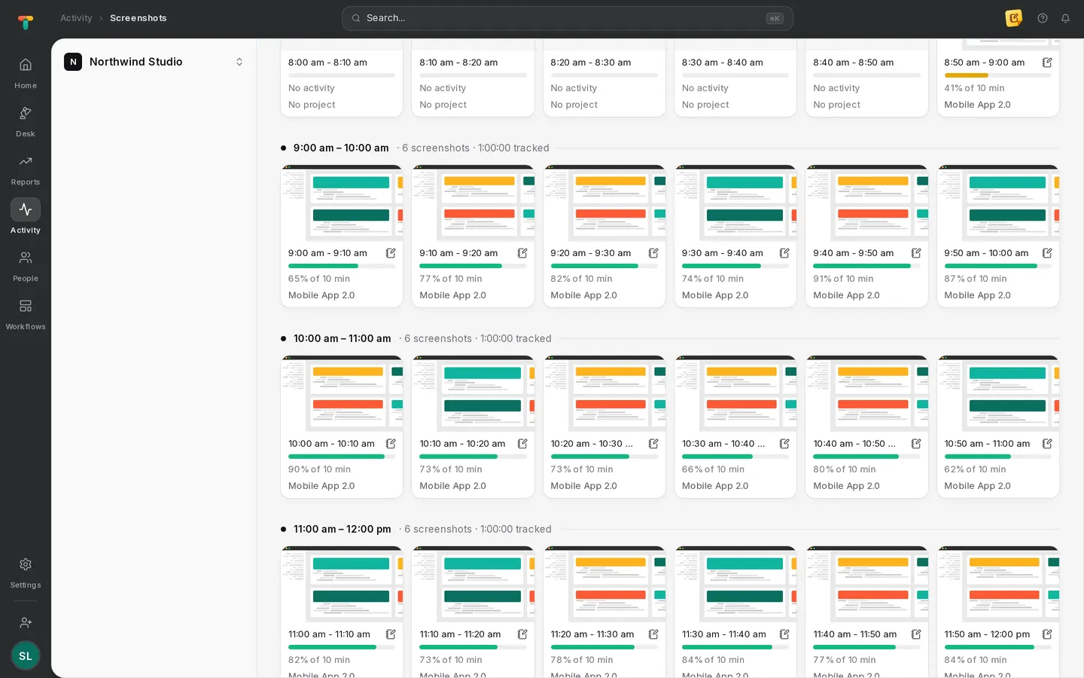The image size is (1084, 678).
Task: Edit the 9:10 am - 9:20 am entry
Action: pyautogui.click(x=522, y=253)
